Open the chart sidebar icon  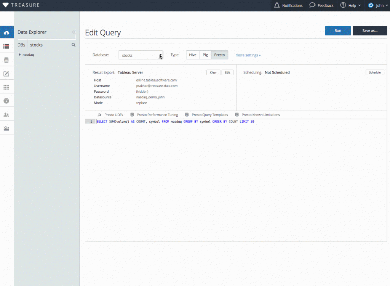click(6, 128)
